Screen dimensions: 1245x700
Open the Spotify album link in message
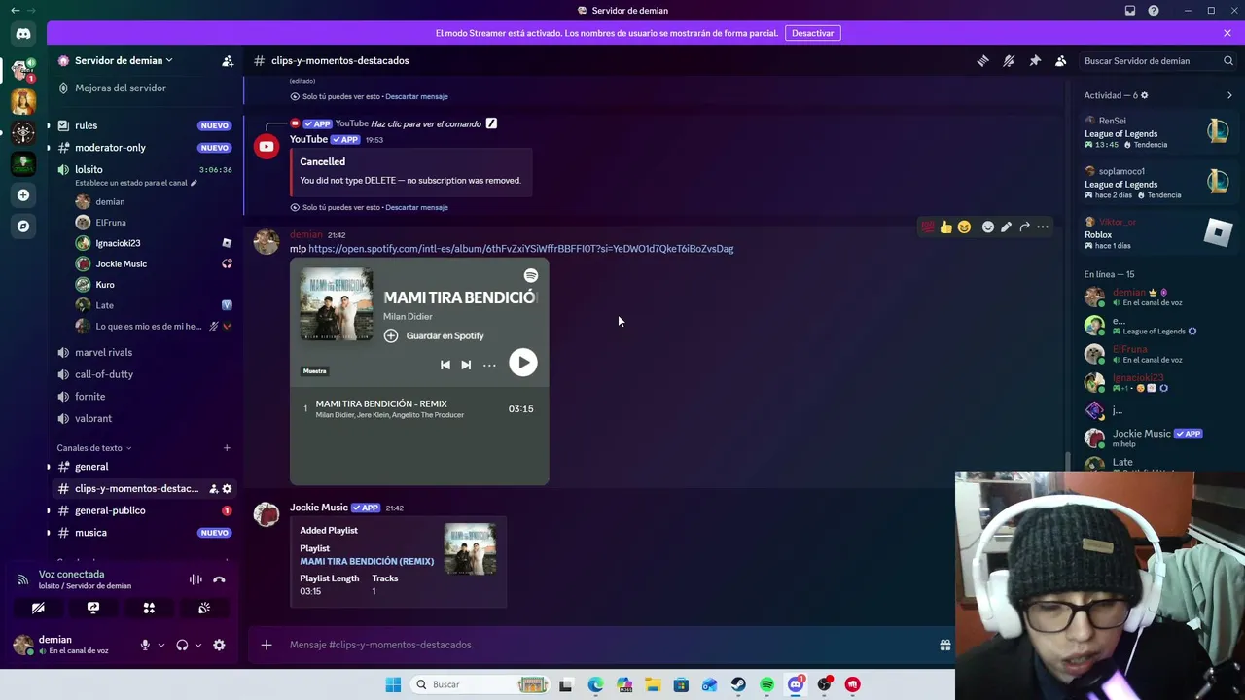[x=521, y=249]
